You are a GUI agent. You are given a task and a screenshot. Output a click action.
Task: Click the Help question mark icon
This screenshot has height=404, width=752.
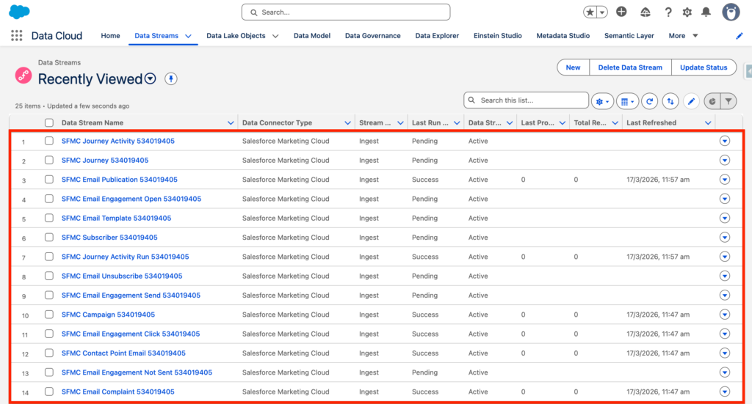668,12
